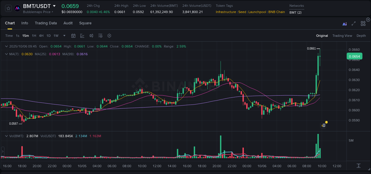The image size is (371, 174).
Task: Collapse the volume indicator panel
Action: pos(6,136)
